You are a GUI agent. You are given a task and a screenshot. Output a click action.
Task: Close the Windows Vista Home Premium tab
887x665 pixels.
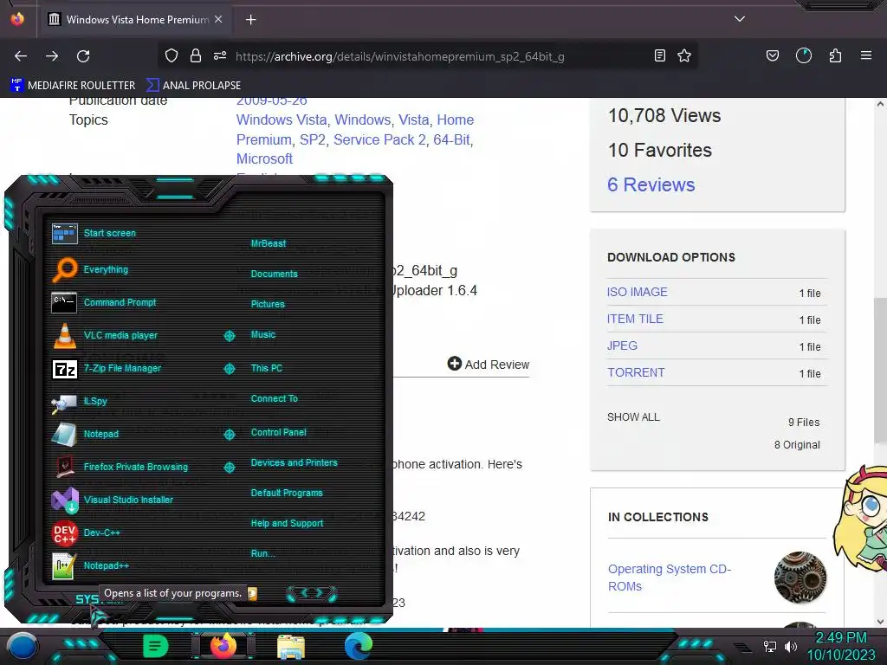[218, 19]
